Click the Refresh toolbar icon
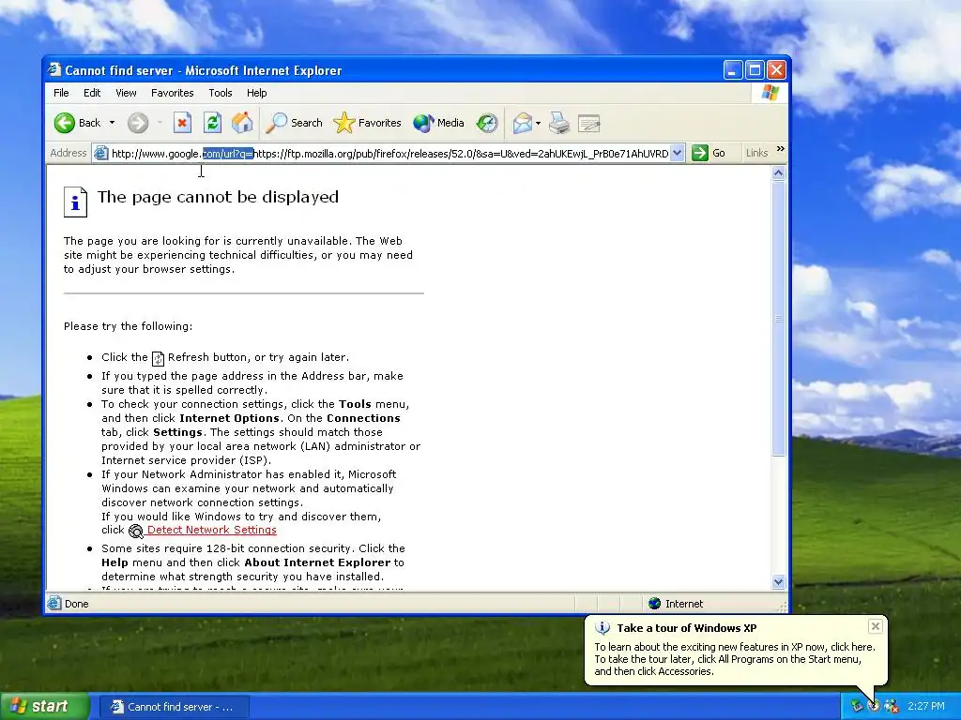The width and height of the screenshot is (961, 720). [212, 123]
